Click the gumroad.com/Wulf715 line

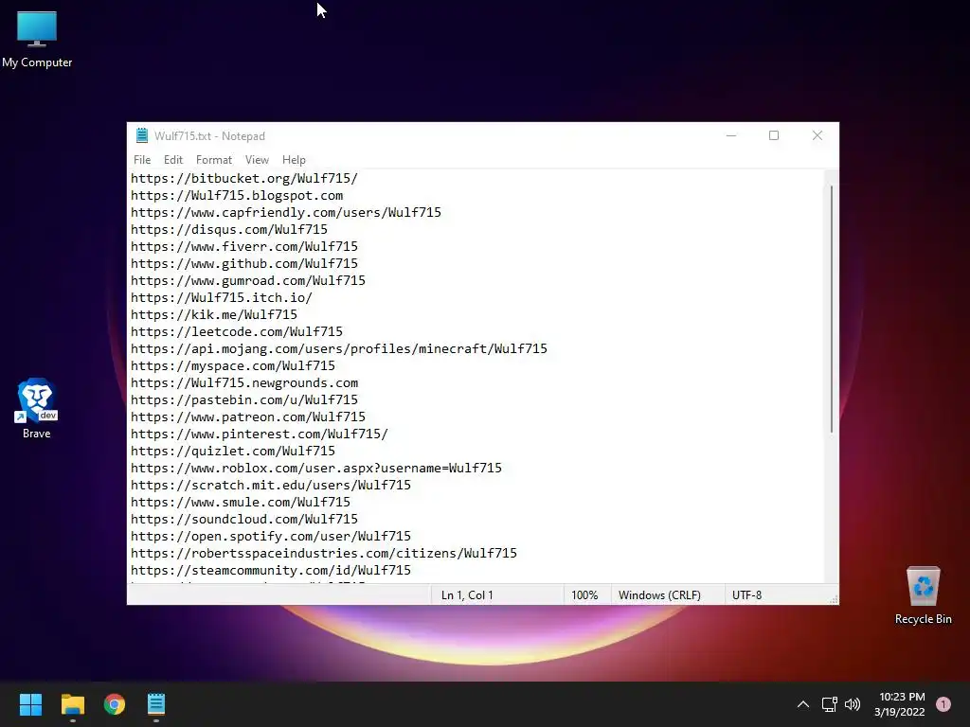(x=248, y=280)
